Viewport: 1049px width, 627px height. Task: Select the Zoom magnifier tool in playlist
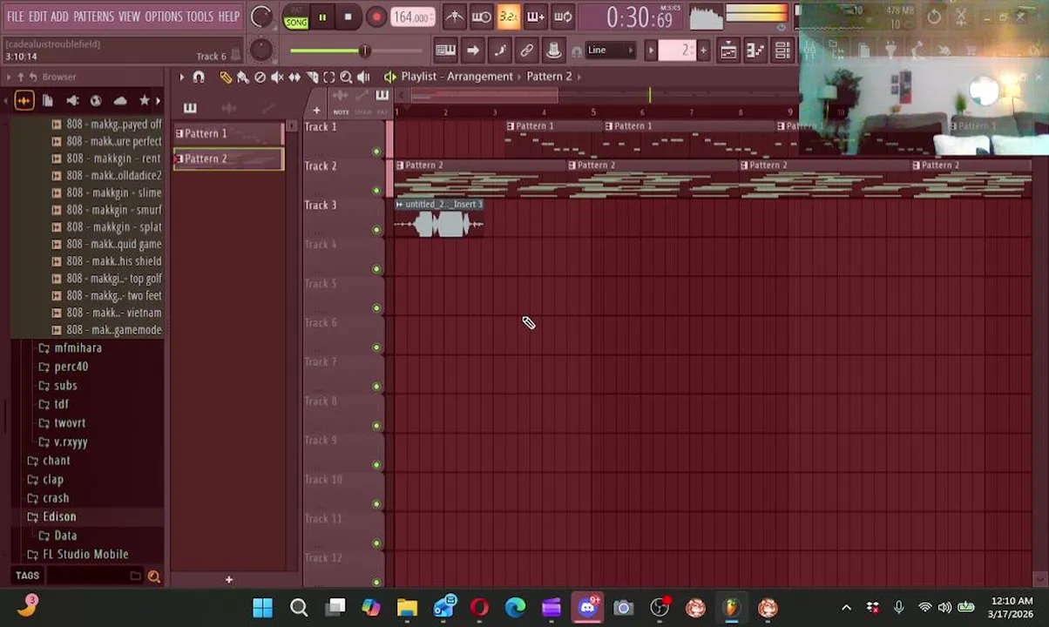click(346, 77)
